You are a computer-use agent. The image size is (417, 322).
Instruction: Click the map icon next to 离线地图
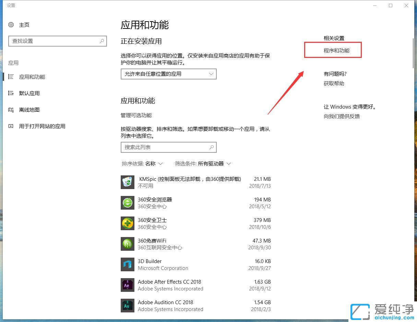[11, 110]
